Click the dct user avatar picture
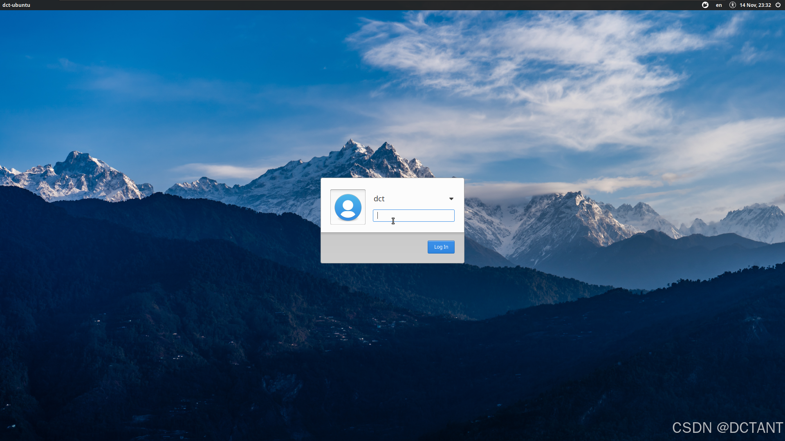Image resolution: width=785 pixels, height=441 pixels. [x=348, y=207]
